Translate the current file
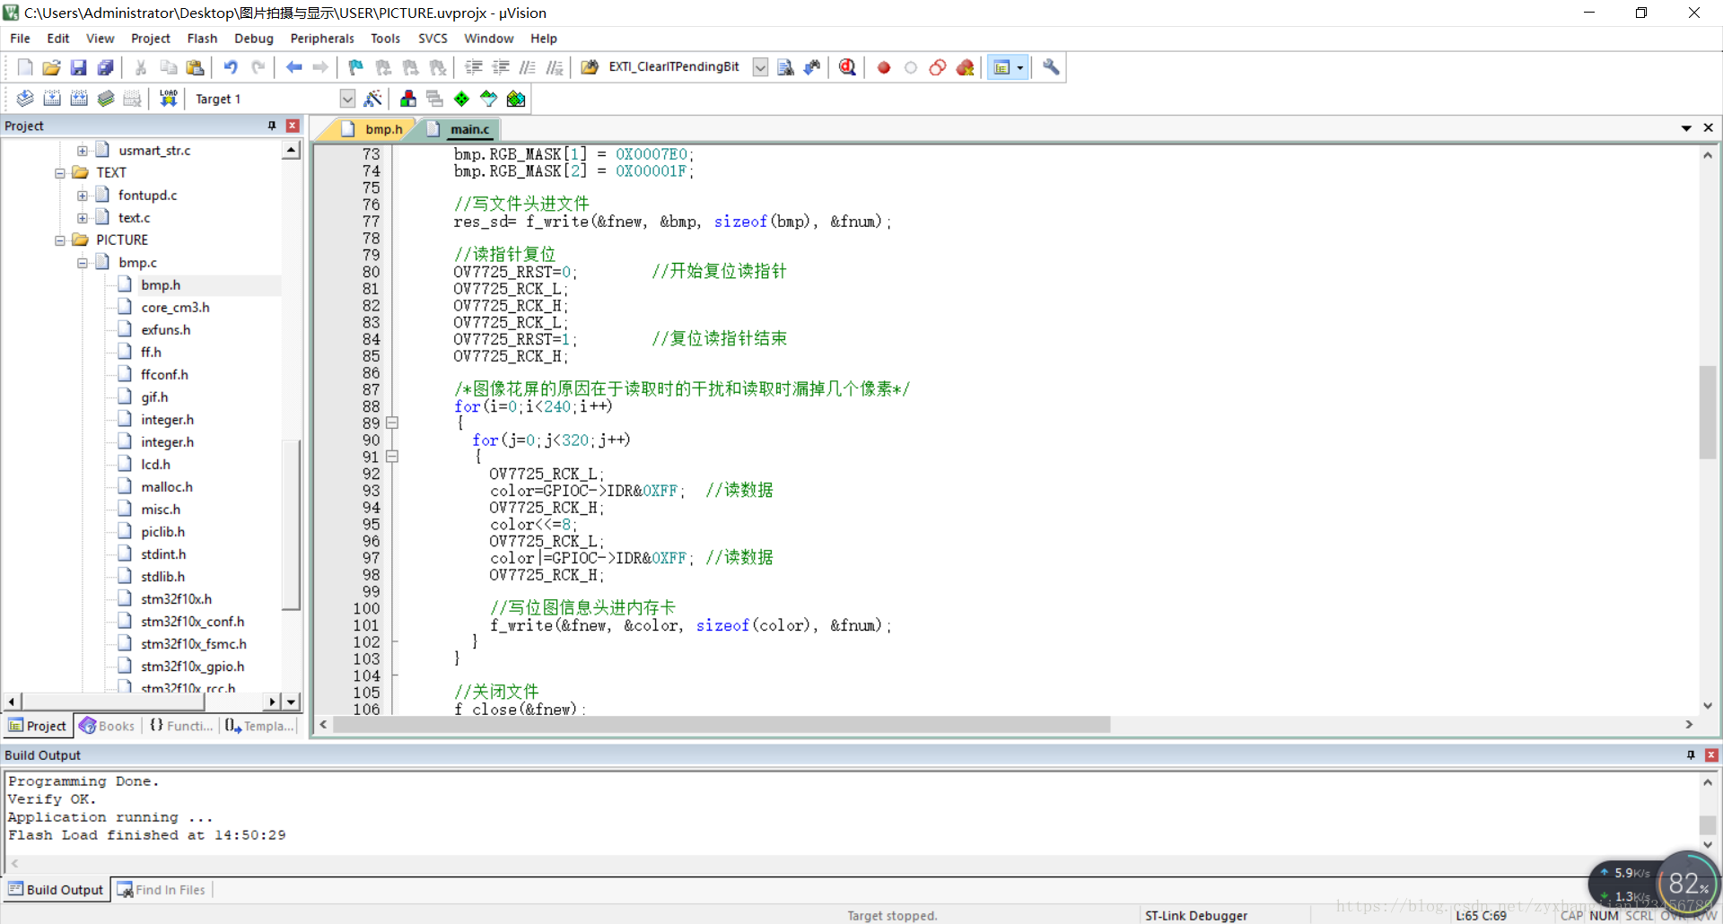Image resolution: width=1723 pixels, height=924 pixels. pyautogui.click(x=25, y=99)
